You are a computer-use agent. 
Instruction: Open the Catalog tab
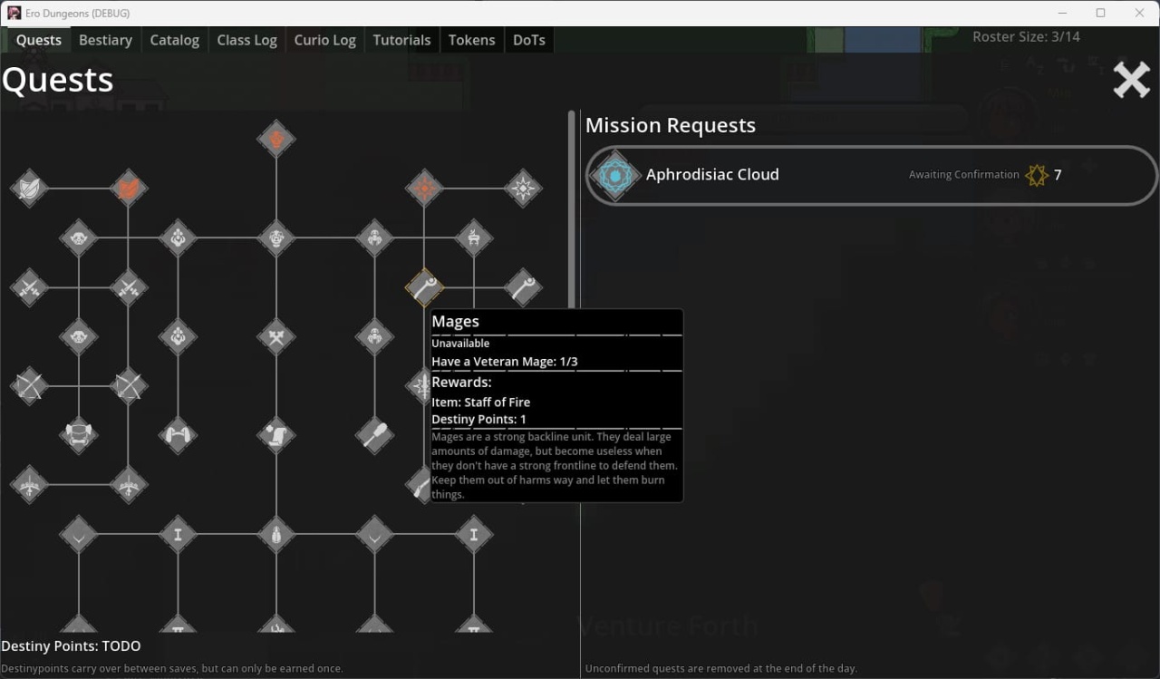[x=174, y=40]
